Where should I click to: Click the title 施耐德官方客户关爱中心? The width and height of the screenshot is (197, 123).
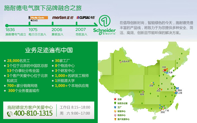[30, 108]
